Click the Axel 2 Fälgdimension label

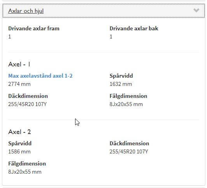[x=27, y=164]
